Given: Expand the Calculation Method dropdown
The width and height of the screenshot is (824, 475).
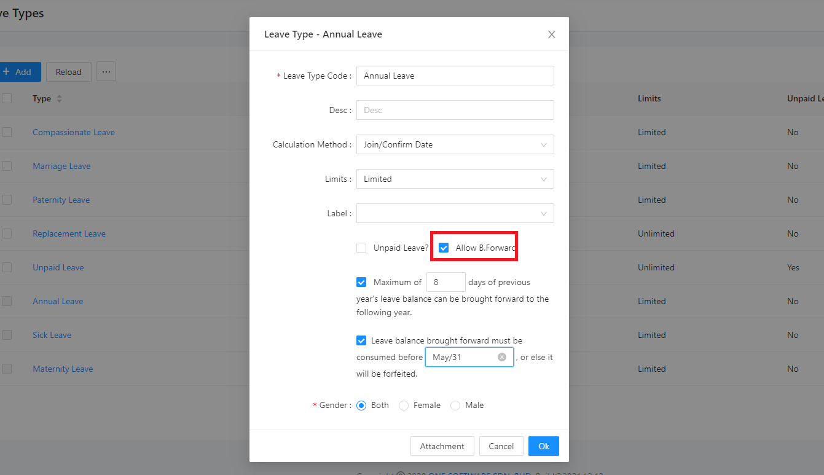Looking at the screenshot, I should point(455,144).
